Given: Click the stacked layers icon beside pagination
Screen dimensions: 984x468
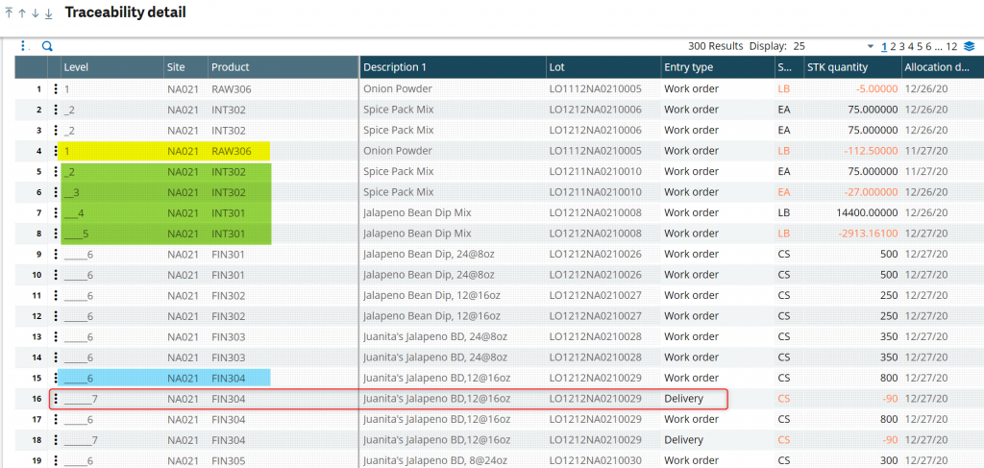Looking at the screenshot, I should 970,46.
